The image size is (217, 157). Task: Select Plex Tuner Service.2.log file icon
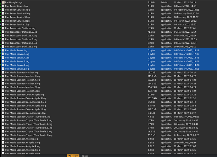3,21
